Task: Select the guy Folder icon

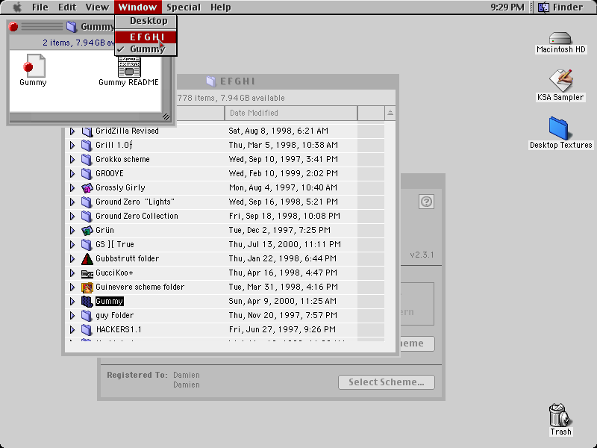Action: 87,315
